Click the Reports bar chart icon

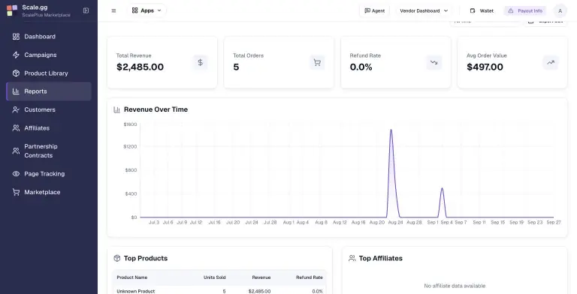(x=16, y=91)
